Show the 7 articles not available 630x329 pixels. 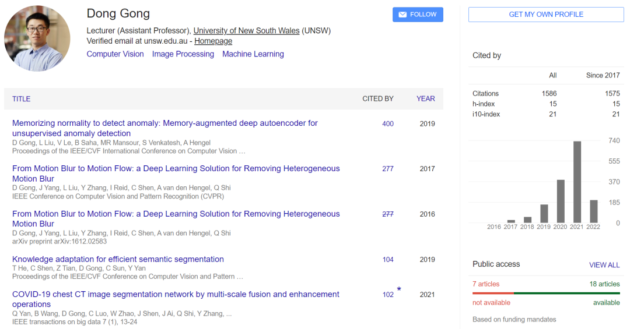tap(487, 284)
